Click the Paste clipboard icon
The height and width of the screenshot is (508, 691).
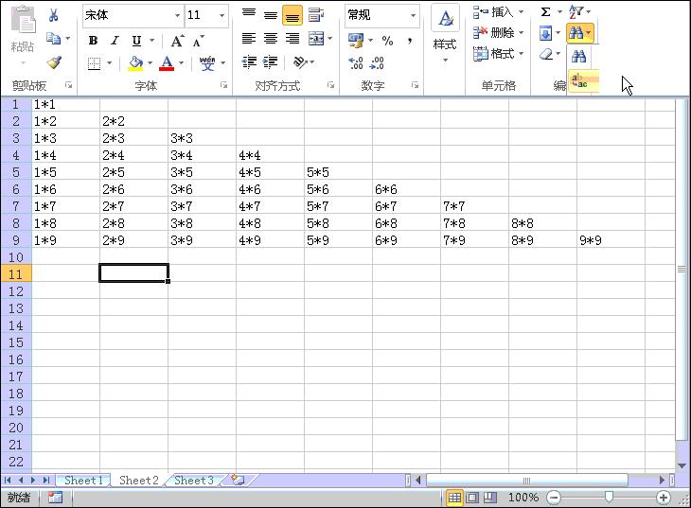[x=23, y=21]
